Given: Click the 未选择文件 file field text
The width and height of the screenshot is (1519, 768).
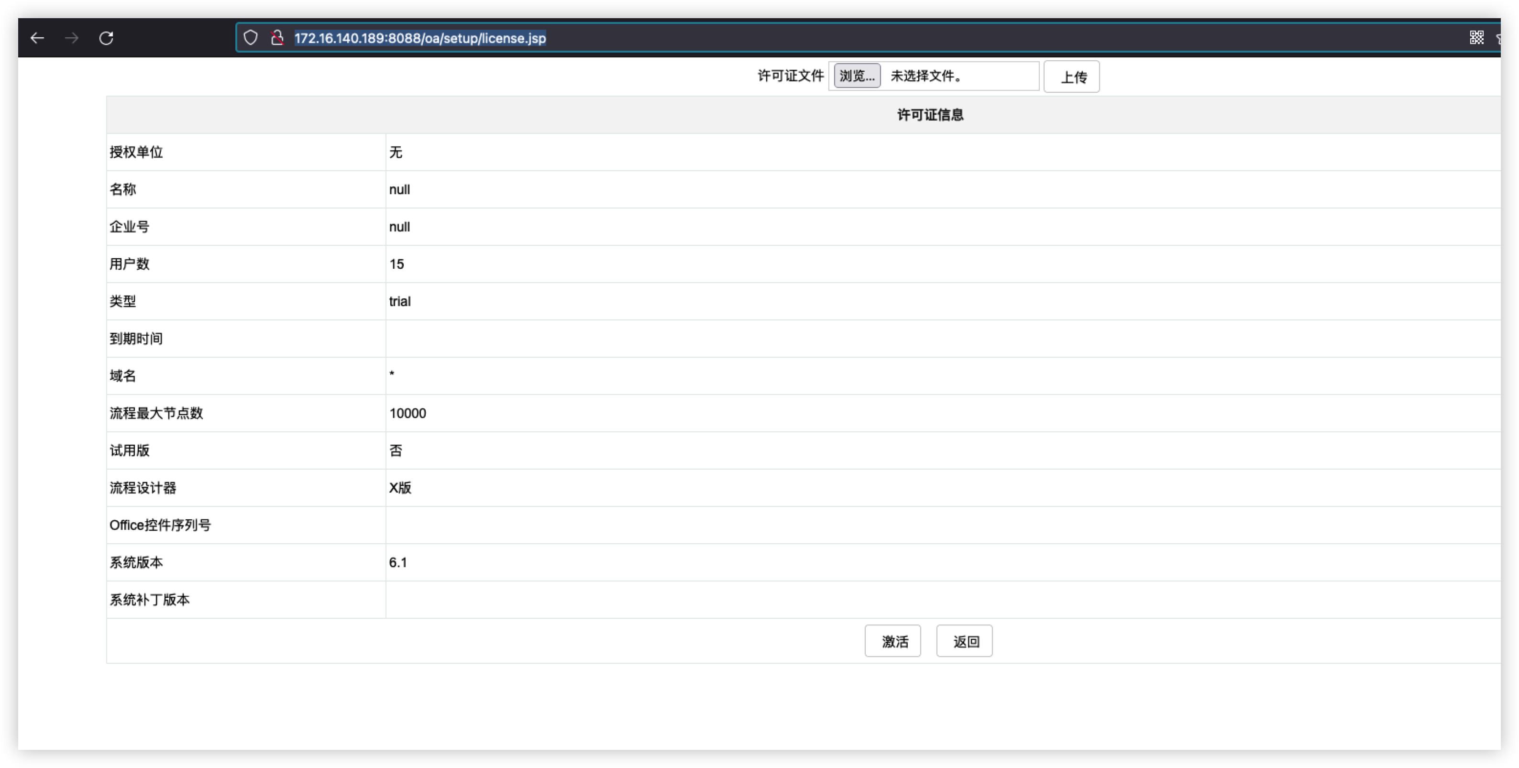Looking at the screenshot, I should coord(926,76).
